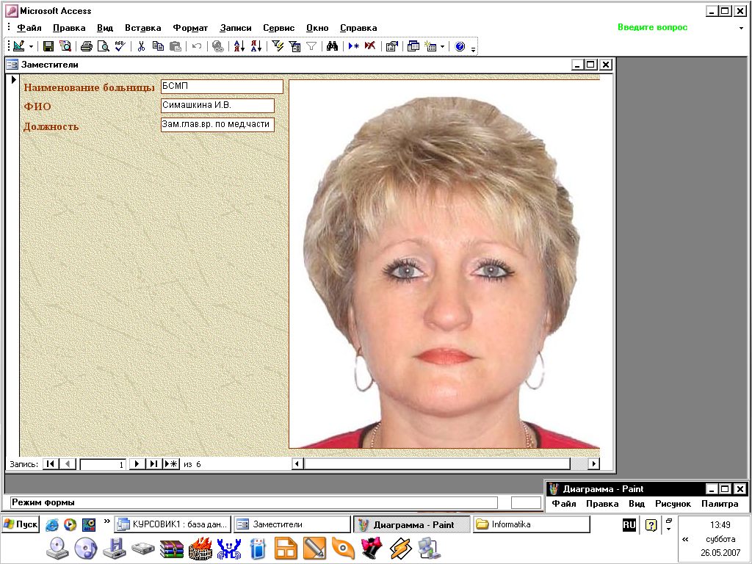Expand the quick launch chevron
The height and width of the screenshot is (564, 752).
point(107,521)
